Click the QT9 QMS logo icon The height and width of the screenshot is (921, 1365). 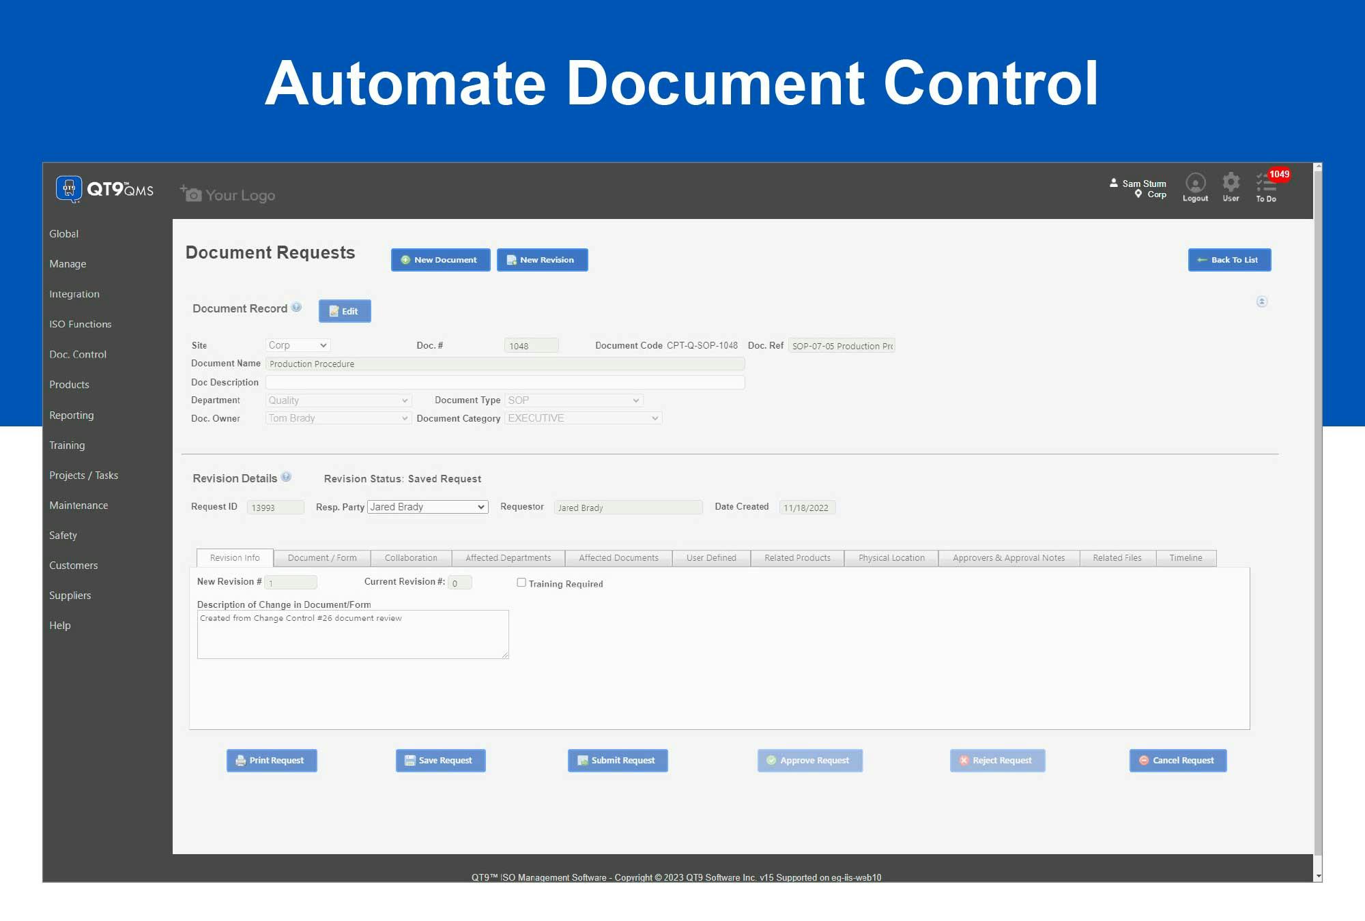pos(69,189)
